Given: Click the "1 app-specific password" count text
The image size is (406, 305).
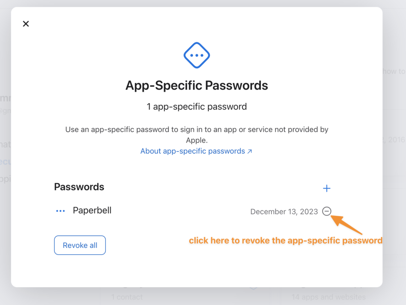Looking at the screenshot, I should click(197, 107).
